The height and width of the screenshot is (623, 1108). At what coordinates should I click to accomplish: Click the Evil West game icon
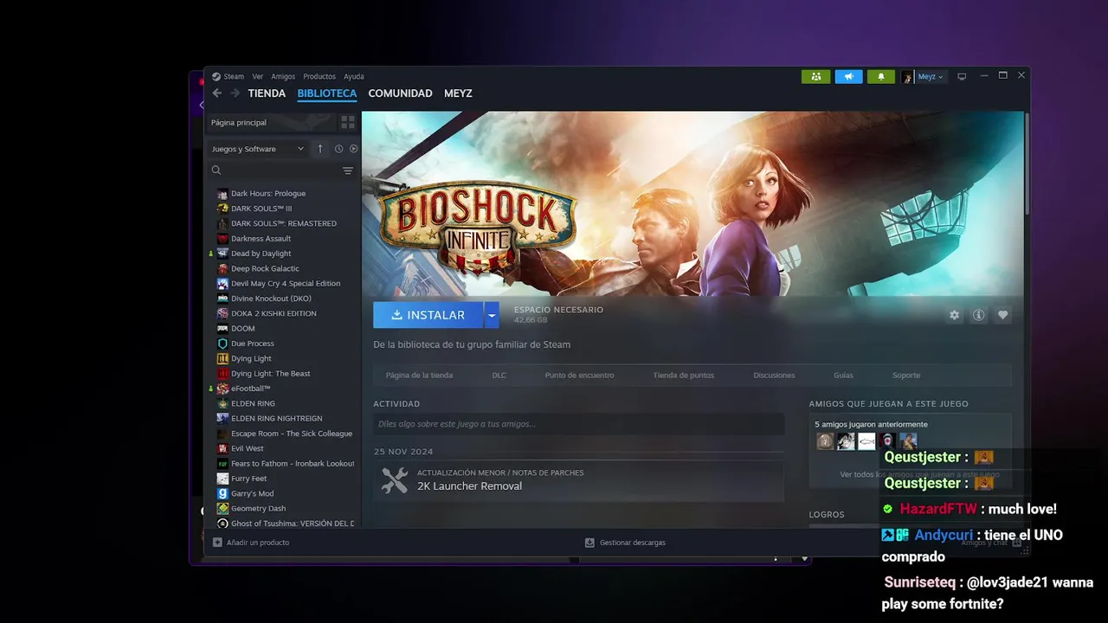(x=222, y=448)
